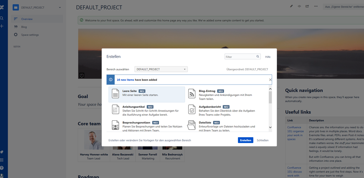364x178 pixels.
Task: Click the user profile avatar icon
Action: (x=2, y=176)
